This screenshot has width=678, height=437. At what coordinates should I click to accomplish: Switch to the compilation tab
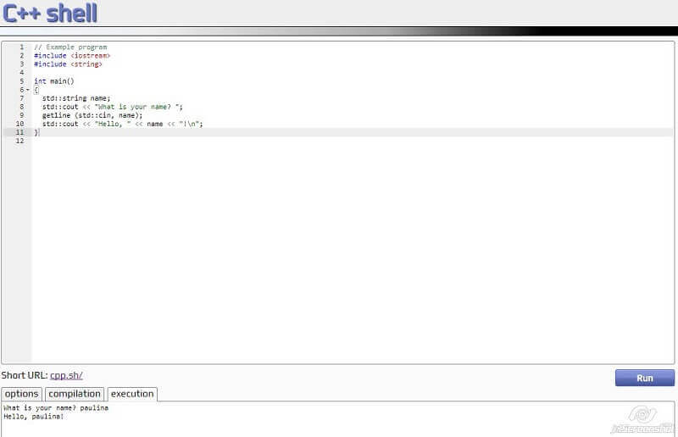tap(75, 394)
